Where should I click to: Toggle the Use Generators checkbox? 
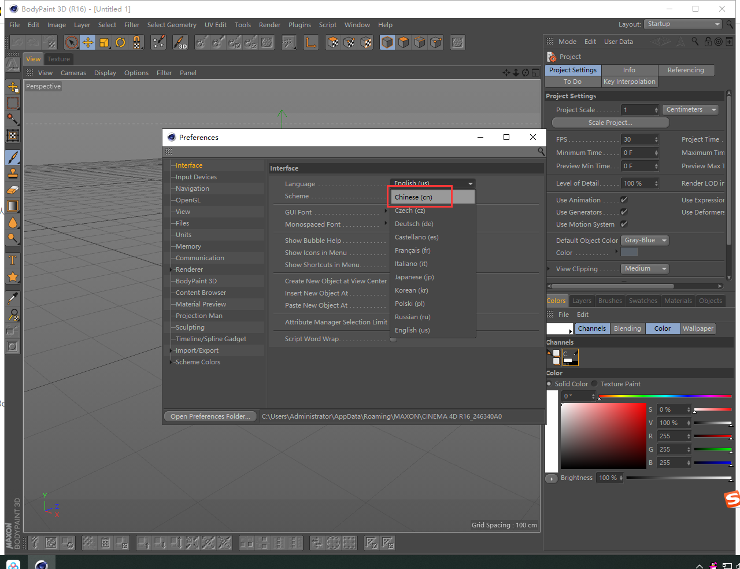pos(624,212)
